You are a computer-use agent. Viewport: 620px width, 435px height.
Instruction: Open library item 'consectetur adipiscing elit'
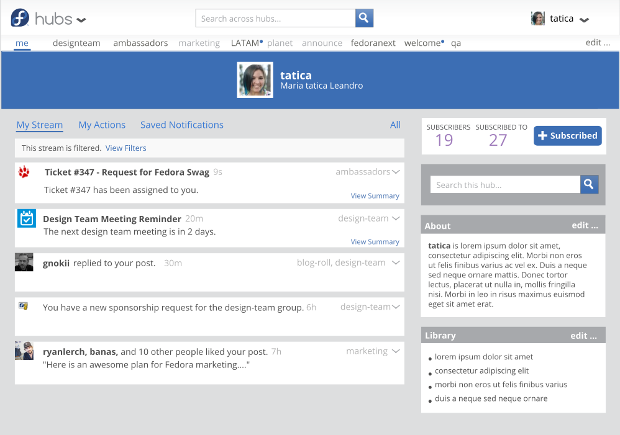pyautogui.click(x=481, y=370)
